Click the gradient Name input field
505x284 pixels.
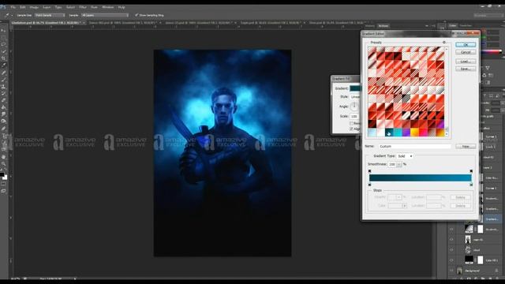pos(414,146)
